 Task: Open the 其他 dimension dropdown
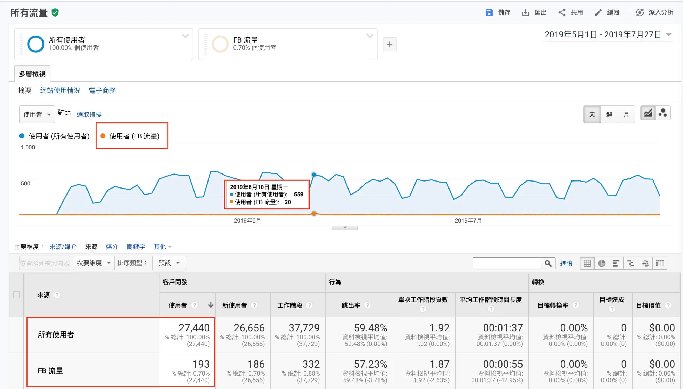click(x=162, y=247)
